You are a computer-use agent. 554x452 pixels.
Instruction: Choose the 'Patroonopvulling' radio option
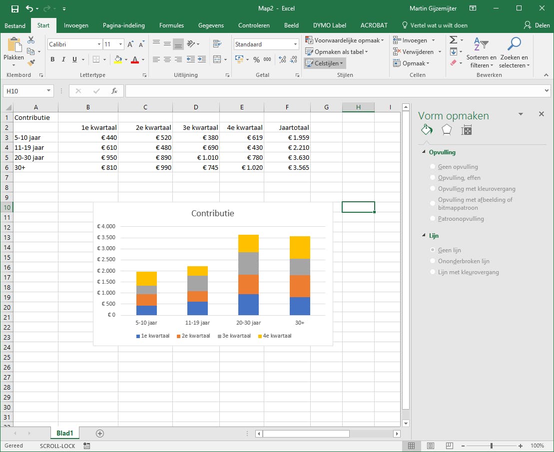click(433, 219)
